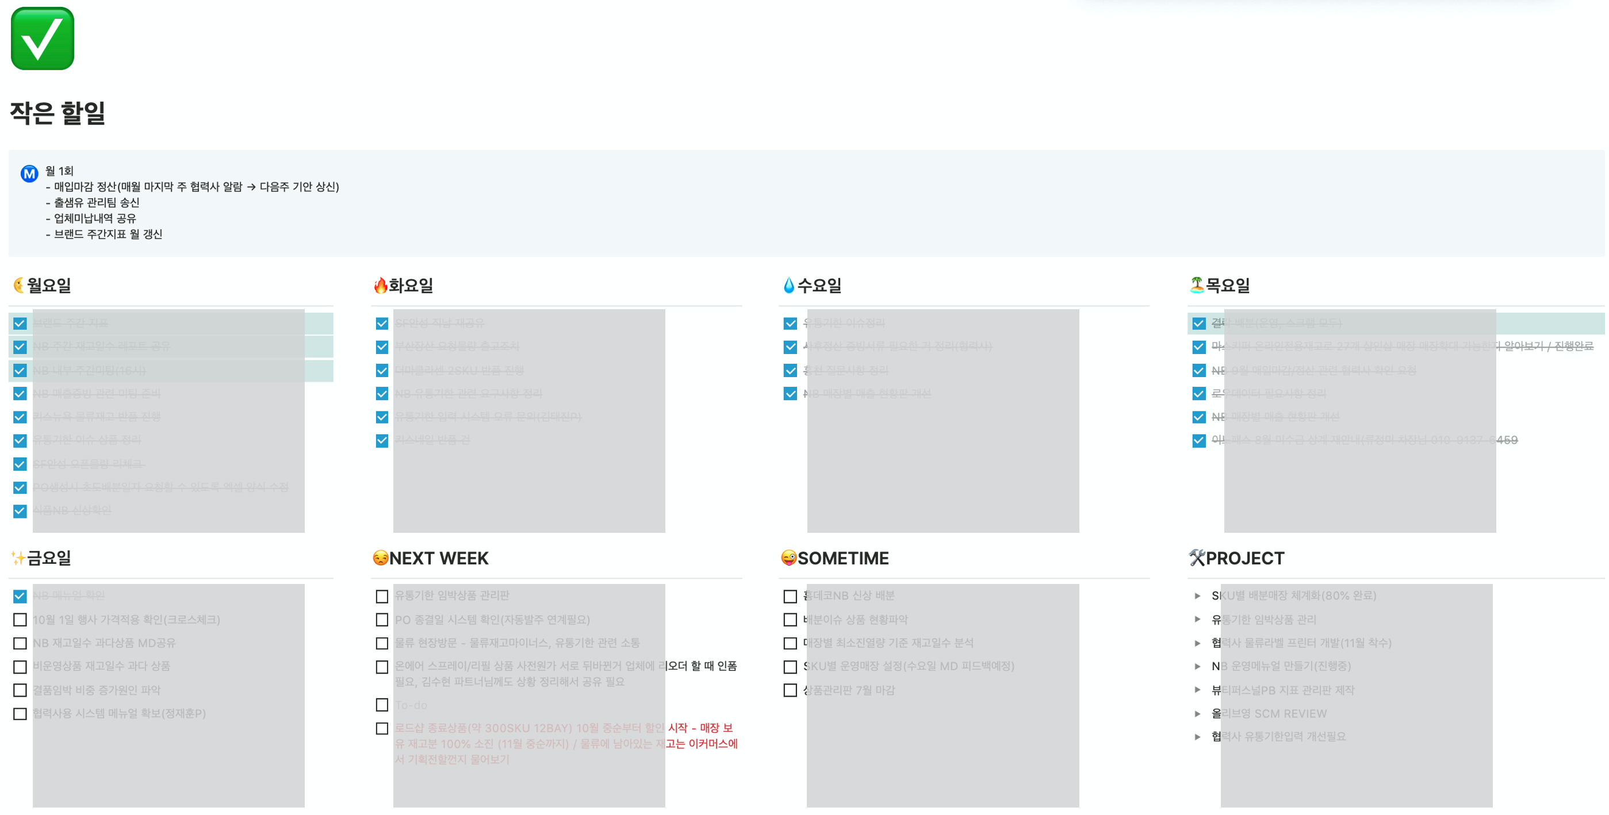
Task: Click the blue M callout icon
Action: coord(29,174)
